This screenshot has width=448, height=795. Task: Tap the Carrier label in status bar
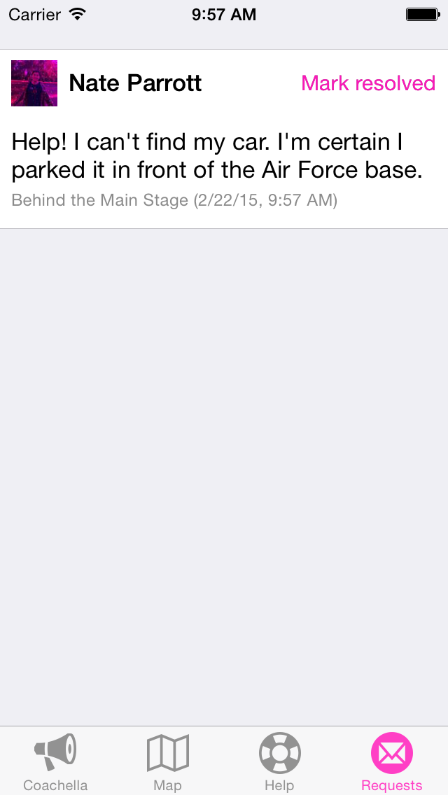[34, 15]
